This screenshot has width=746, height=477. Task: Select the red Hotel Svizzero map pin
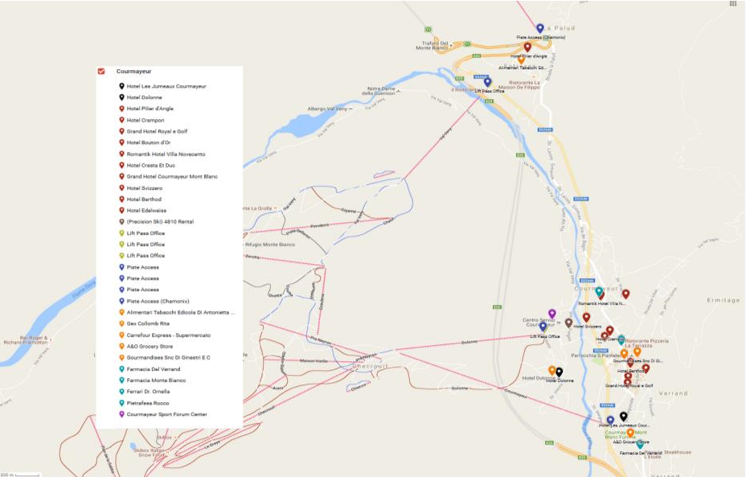pyautogui.click(x=586, y=318)
